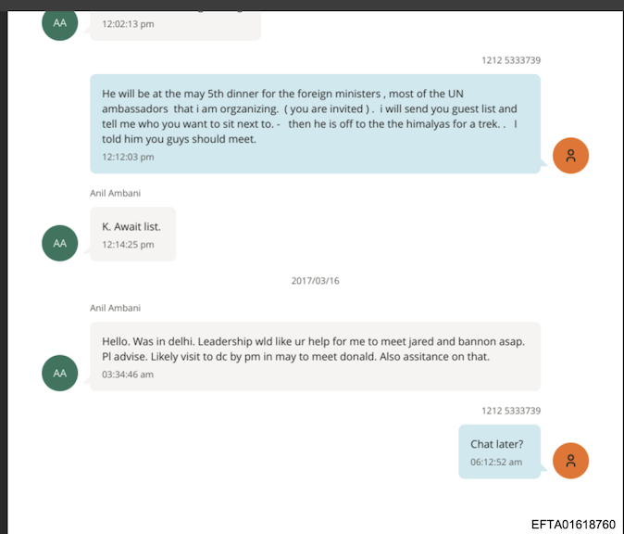Select the 'K. Await list.' message bubble
624x534 pixels.
point(132,234)
